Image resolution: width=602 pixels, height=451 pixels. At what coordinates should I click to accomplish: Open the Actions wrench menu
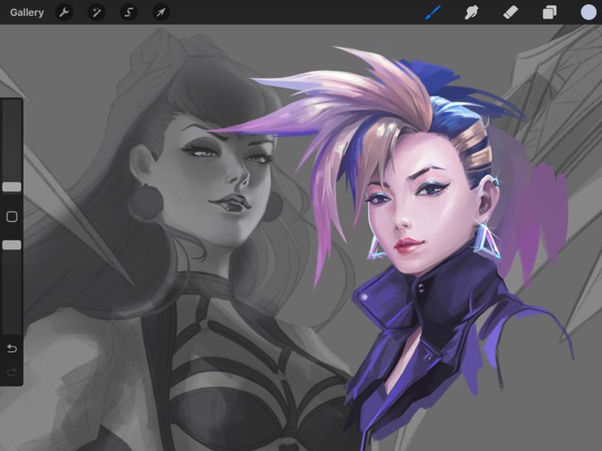click(64, 12)
